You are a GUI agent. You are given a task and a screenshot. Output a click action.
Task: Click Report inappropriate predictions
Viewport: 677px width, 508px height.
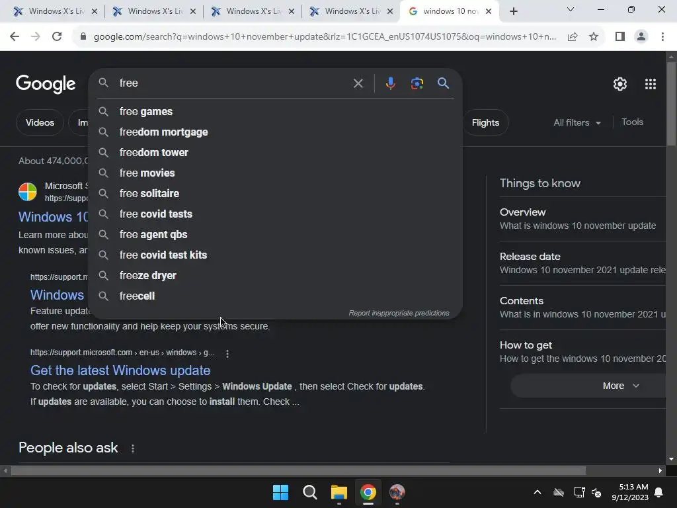(399, 313)
